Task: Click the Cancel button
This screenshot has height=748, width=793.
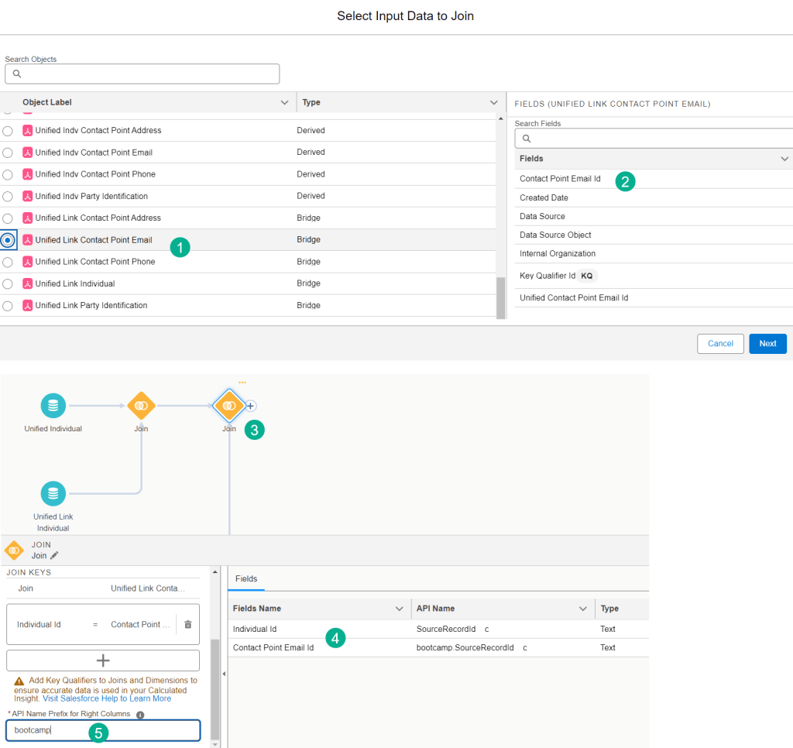Action: (x=720, y=344)
